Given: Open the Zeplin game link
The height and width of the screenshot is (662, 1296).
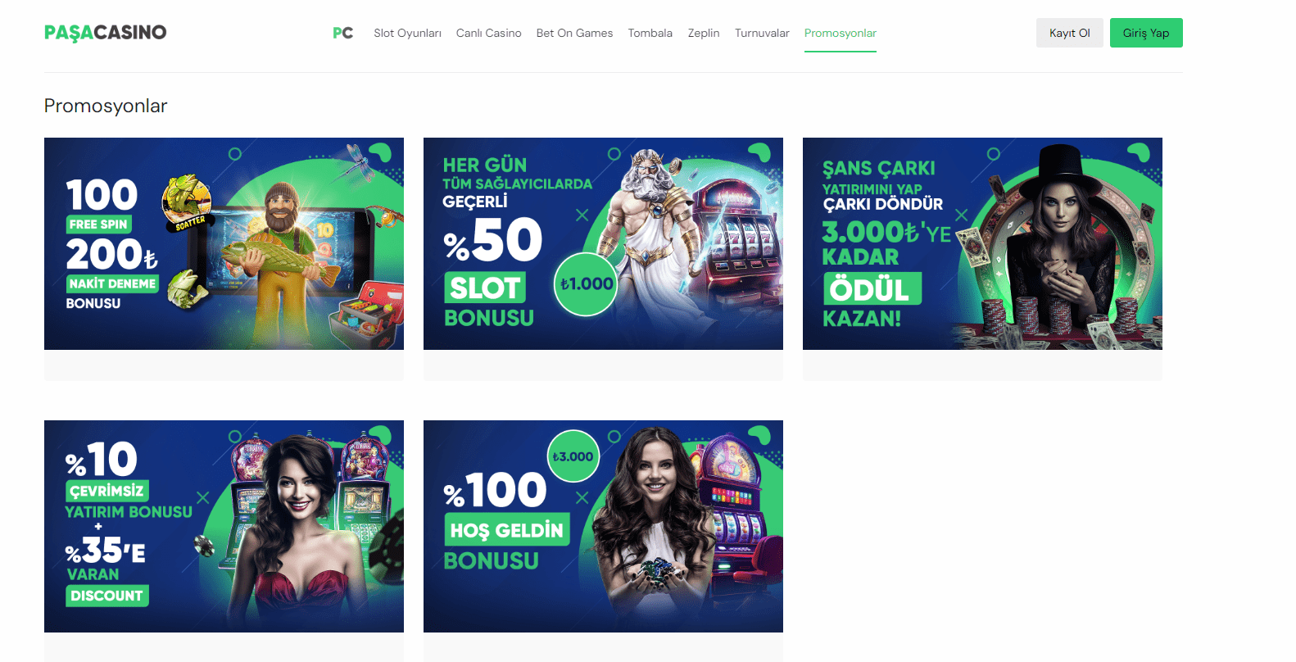Looking at the screenshot, I should click(704, 33).
